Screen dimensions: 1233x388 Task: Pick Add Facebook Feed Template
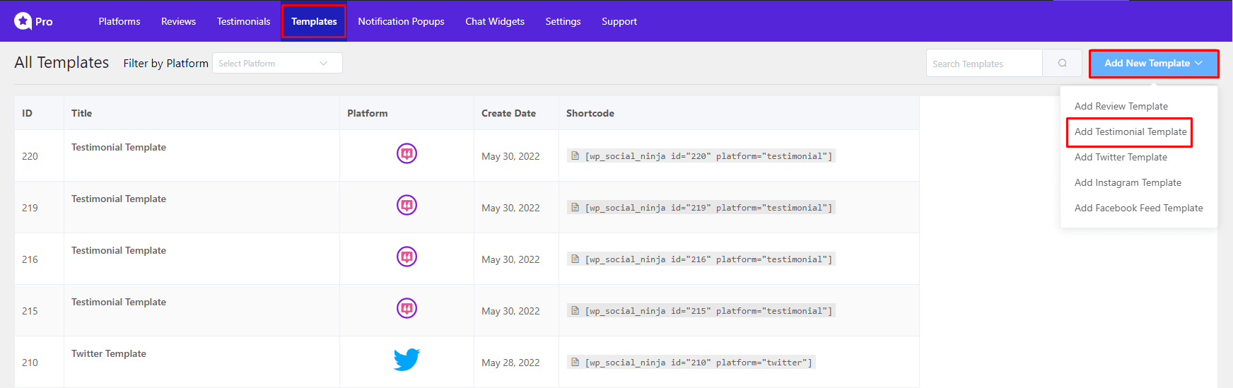[1138, 208]
